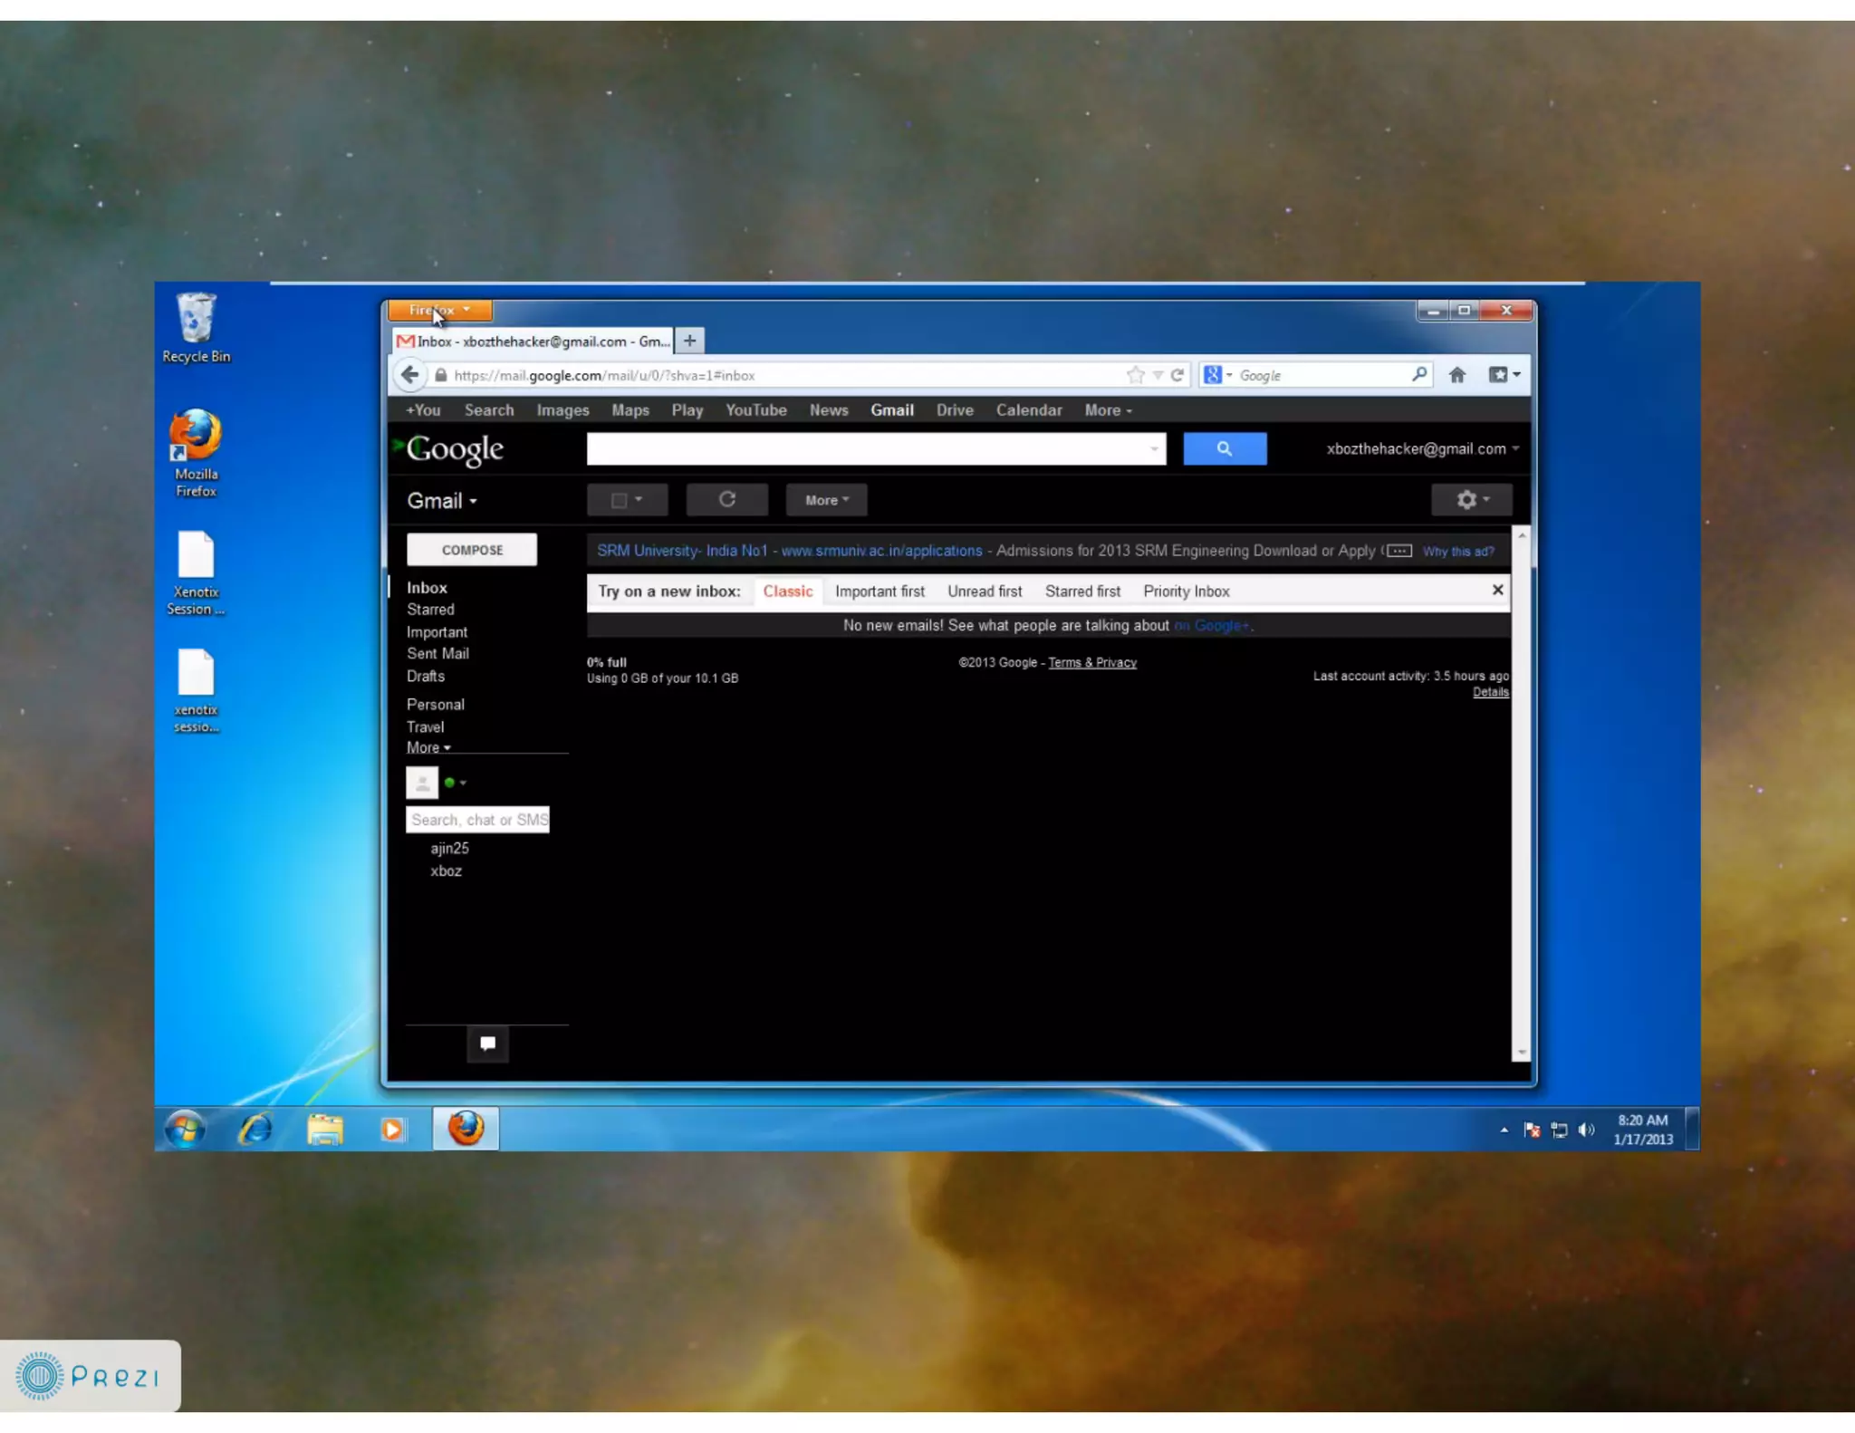Select Mozilla Firefox desktop shortcut
Viewport: 1855px width, 1433px height.
click(x=197, y=453)
